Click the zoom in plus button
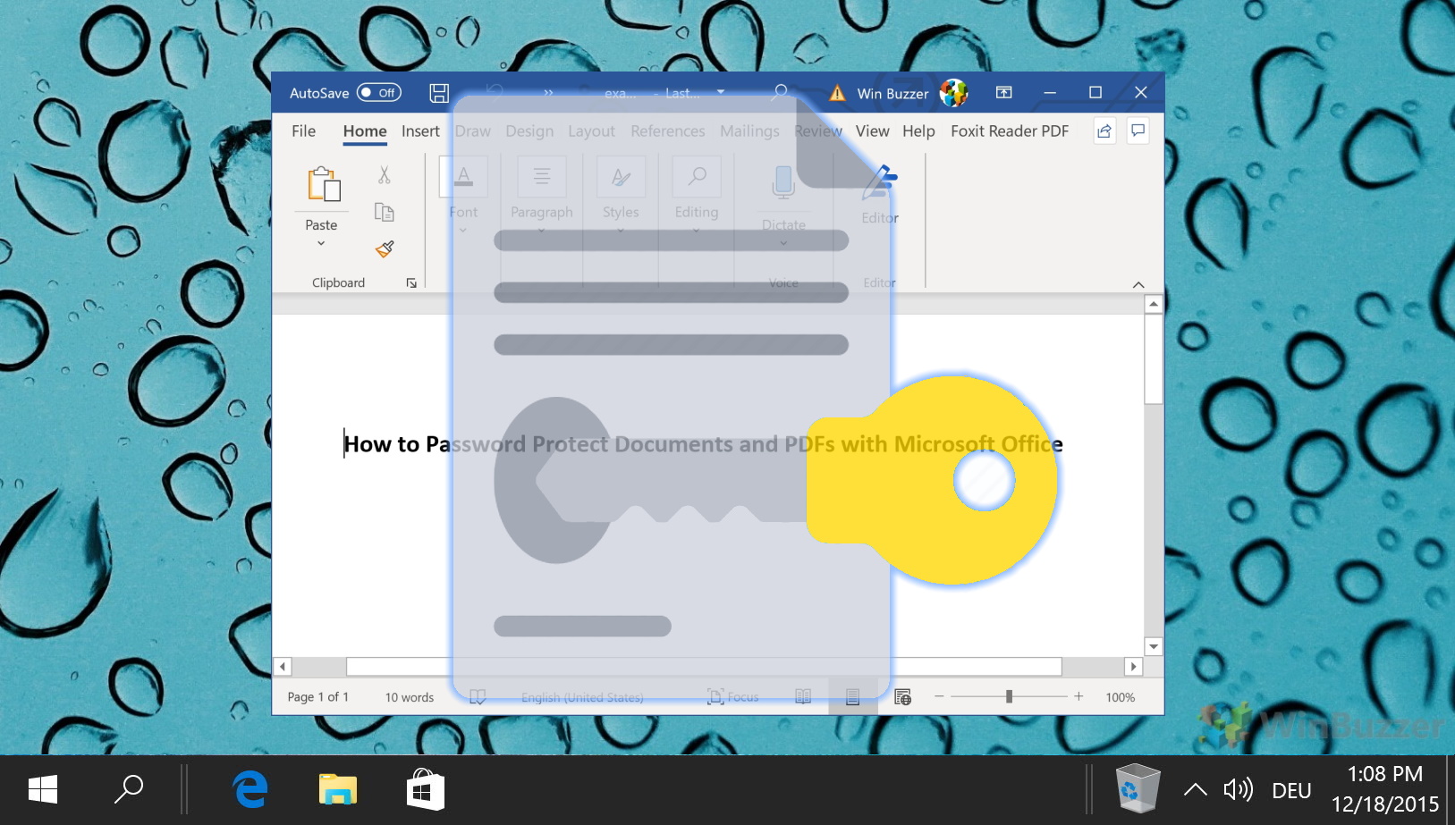The height and width of the screenshot is (825, 1455). [x=1079, y=696]
